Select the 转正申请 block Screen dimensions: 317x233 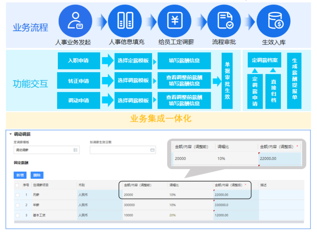click(79, 81)
